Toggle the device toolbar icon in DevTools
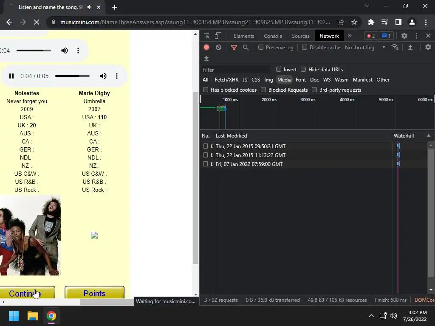The width and height of the screenshot is (435, 326). (218, 36)
